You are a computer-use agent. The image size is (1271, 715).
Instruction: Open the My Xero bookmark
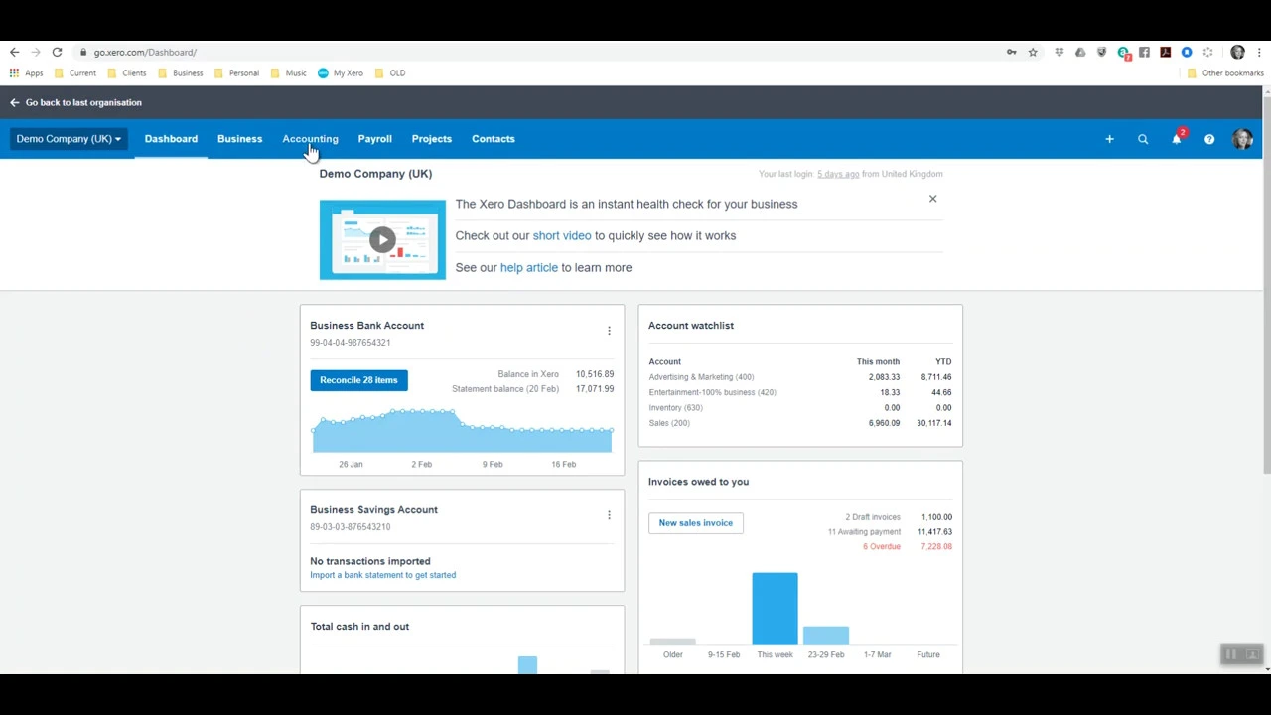click(340, 73)
